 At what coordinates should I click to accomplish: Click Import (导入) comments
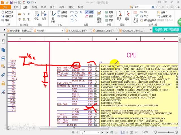pos(144,12)
